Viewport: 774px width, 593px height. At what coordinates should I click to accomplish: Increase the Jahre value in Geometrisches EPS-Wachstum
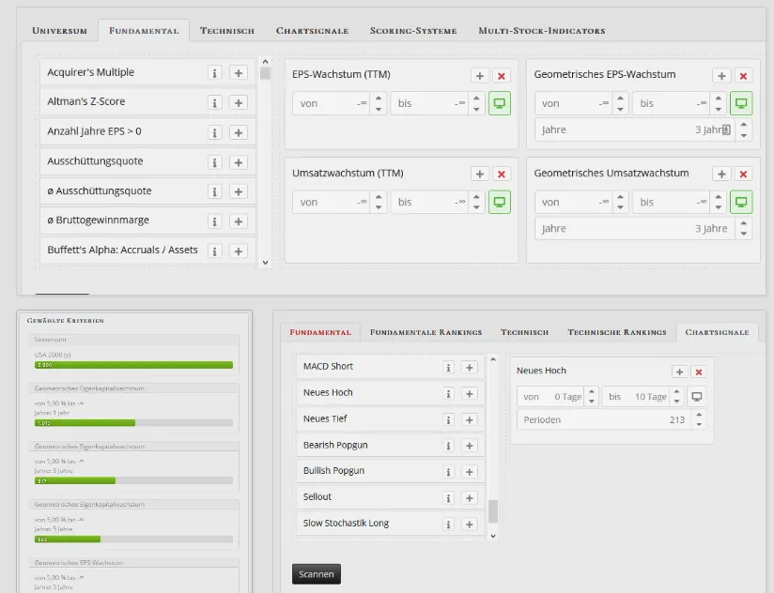pyautogui.click(x=744, y=125)
